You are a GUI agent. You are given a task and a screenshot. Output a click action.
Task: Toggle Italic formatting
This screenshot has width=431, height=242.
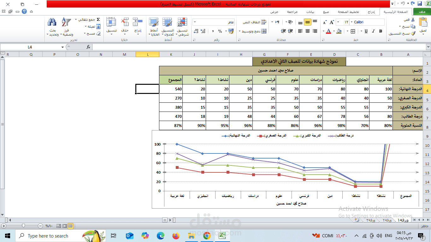373,31
